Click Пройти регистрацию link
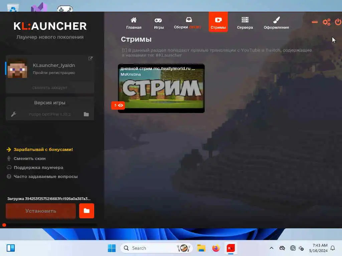Screen dimensions: 342x256 click(x=54, y=73)
